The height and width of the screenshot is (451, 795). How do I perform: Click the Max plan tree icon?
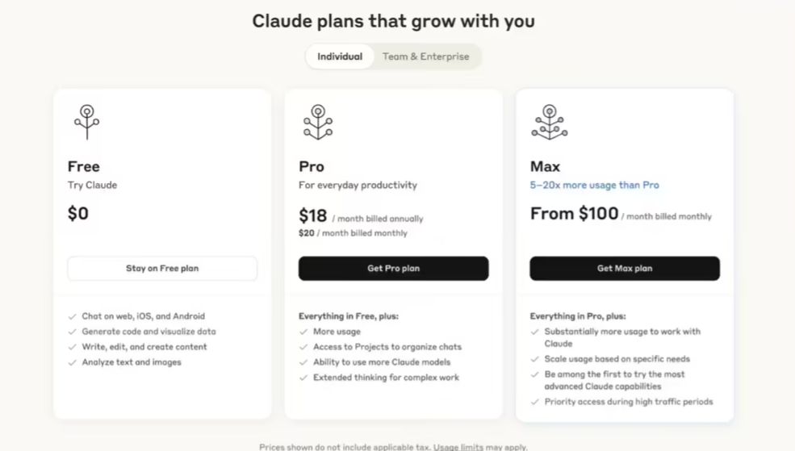point(549,122)
